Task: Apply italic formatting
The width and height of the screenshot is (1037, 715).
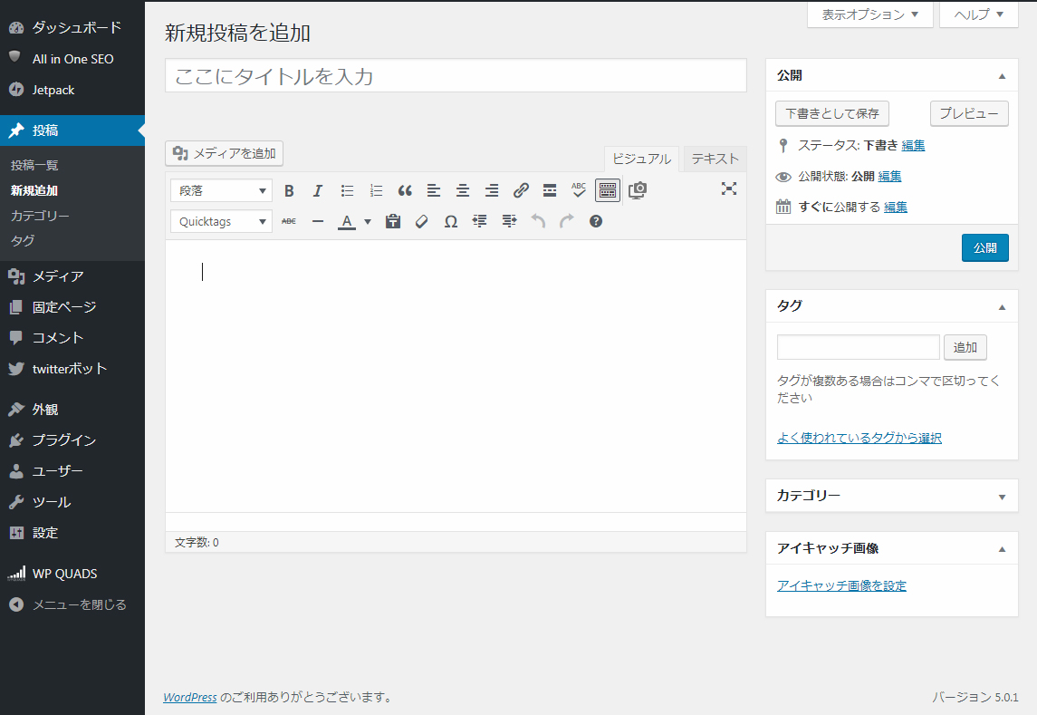Action: tap(318, 190)
